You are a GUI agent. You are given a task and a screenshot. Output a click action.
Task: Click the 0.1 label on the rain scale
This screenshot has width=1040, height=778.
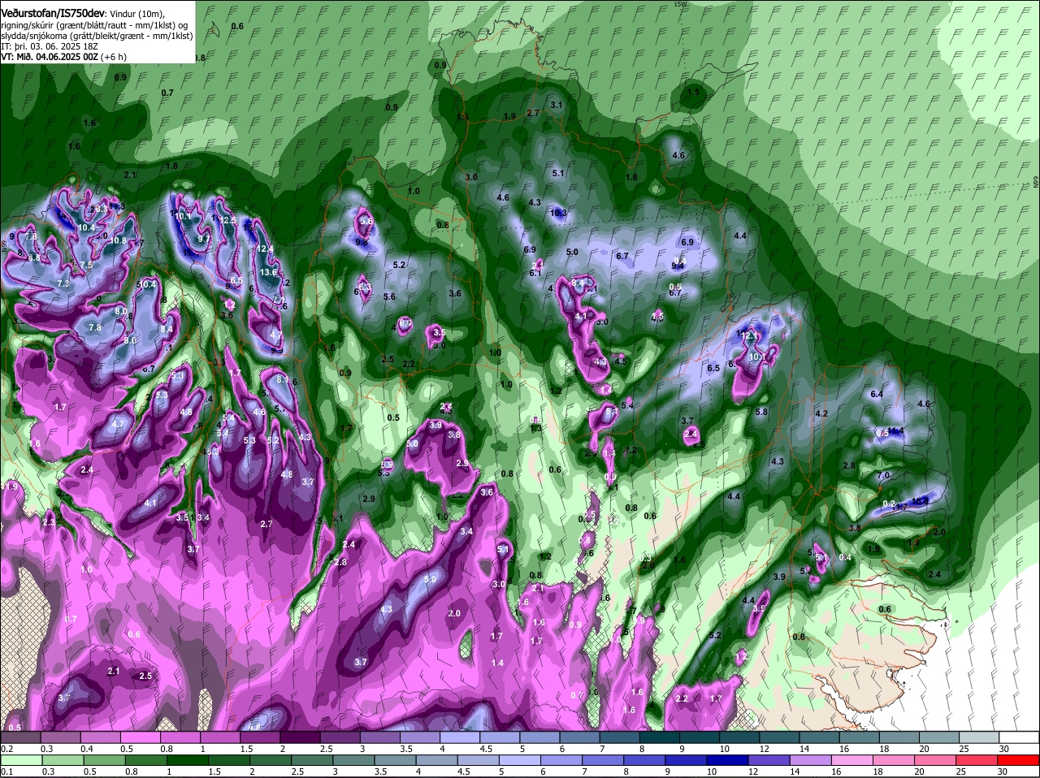pyautogui.click(x=6, y=772)
